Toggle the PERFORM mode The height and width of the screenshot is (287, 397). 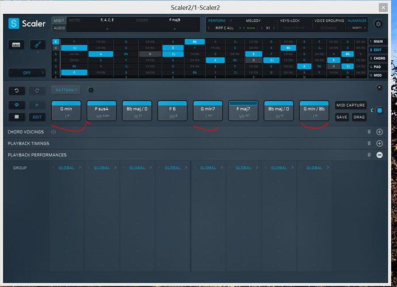point(217,21)
